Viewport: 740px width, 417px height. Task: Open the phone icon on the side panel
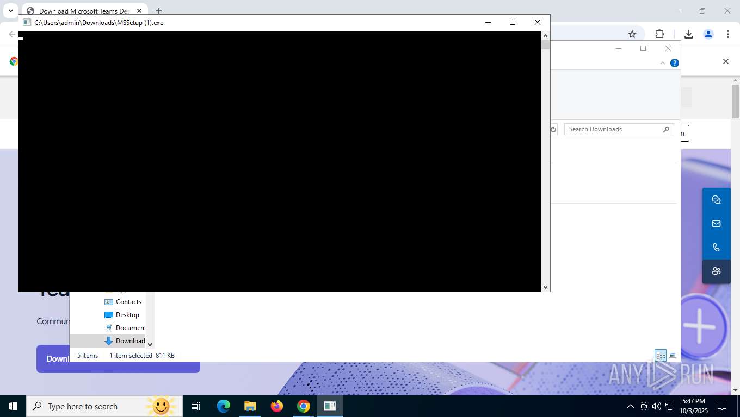click(x=716, y=248)
